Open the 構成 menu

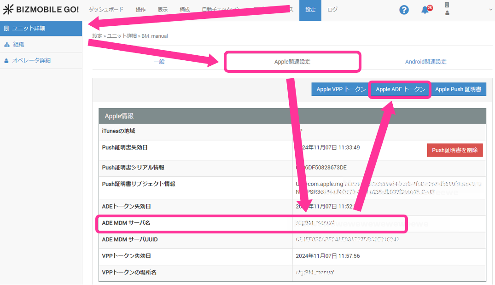pos(185,10)
